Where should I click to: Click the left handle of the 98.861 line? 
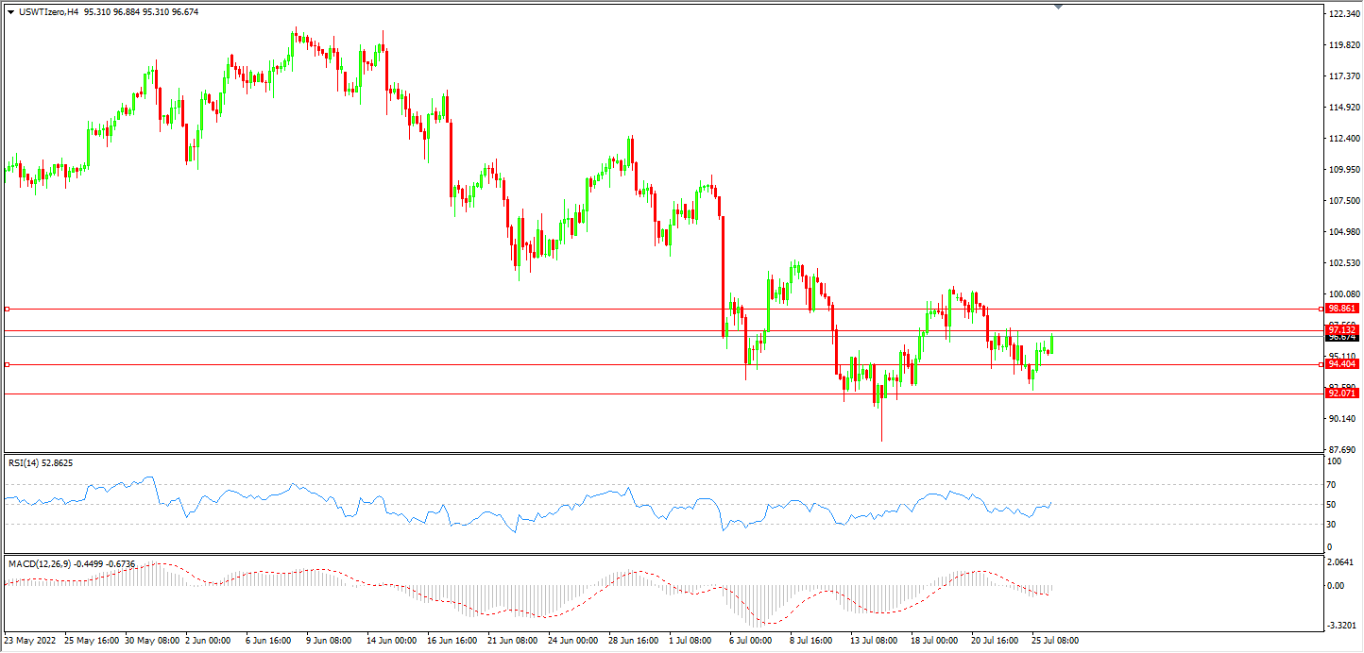(8, 309)
